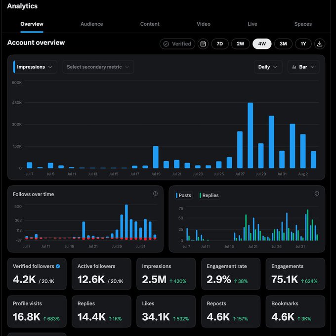Click the tallest Follows bar near 500

click(126, 222)
